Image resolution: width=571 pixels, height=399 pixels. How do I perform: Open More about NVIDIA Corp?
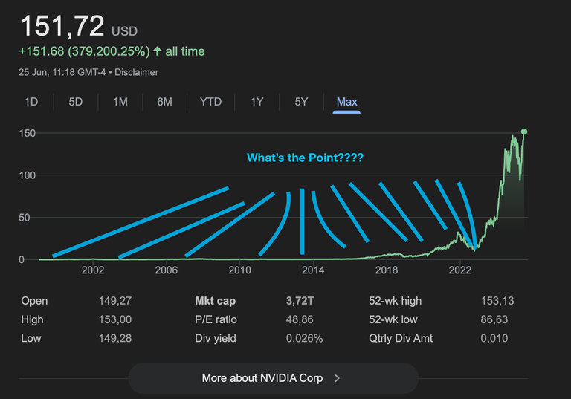pos(273,378)
